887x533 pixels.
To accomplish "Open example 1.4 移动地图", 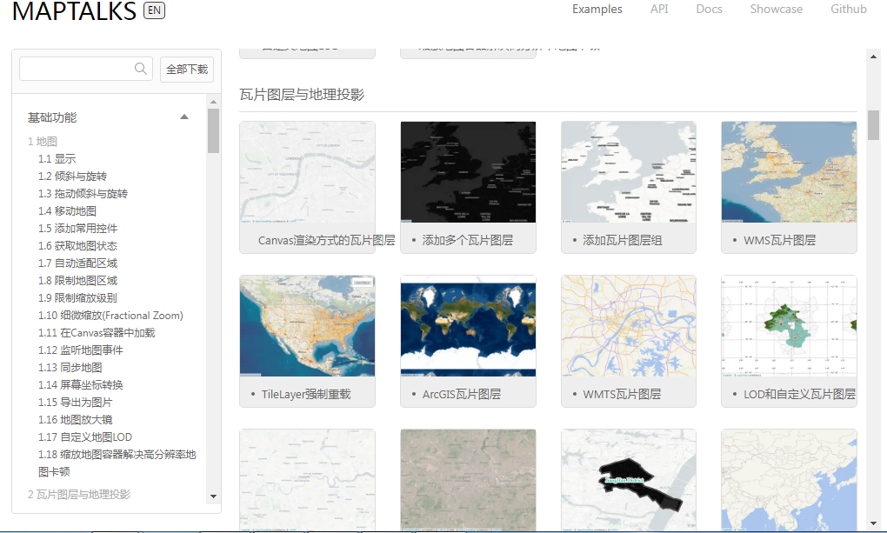I will point(67,211).
